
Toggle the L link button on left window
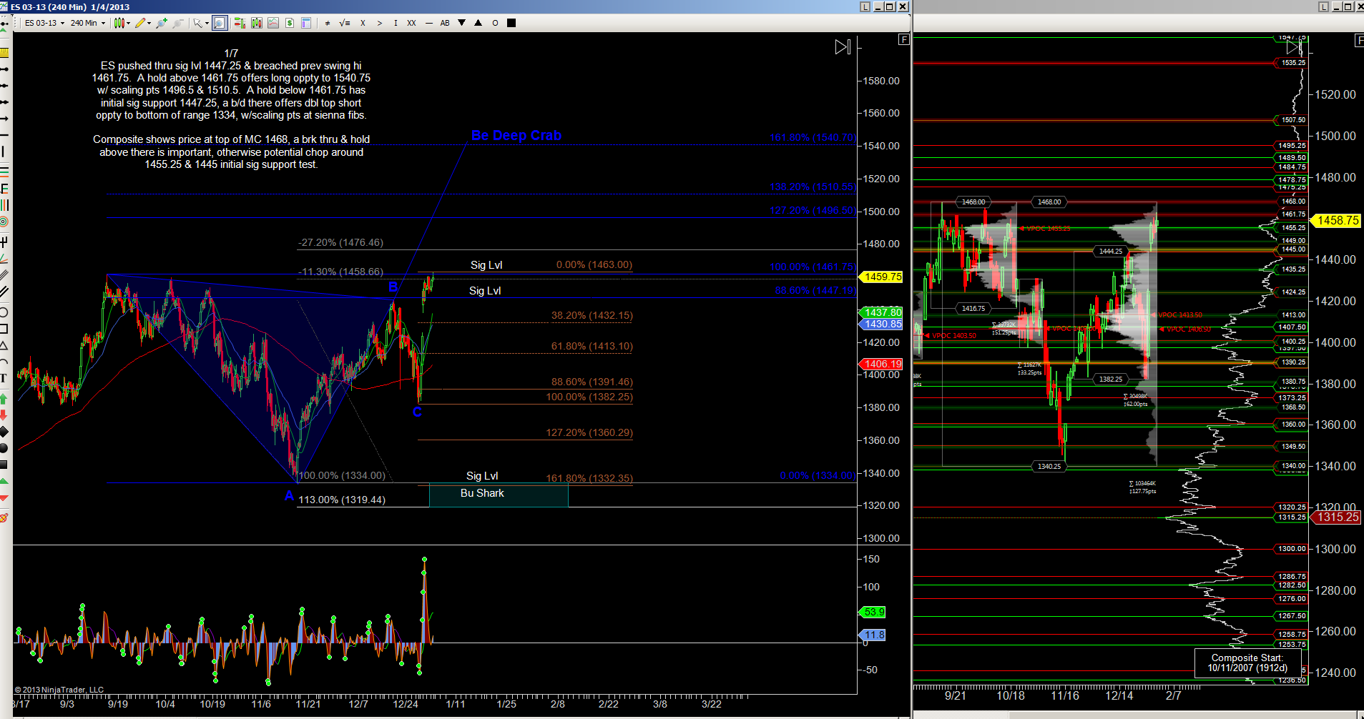pyautogui.click(x=865, y=6)
